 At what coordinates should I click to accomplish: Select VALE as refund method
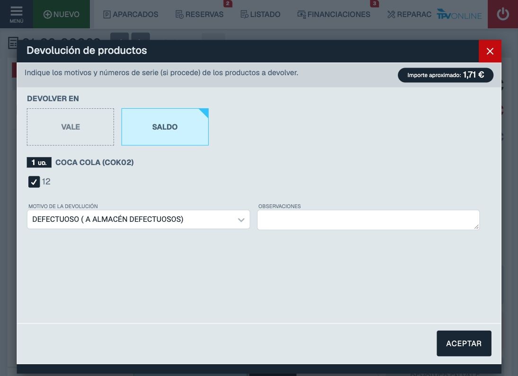(x=70, y=127)
